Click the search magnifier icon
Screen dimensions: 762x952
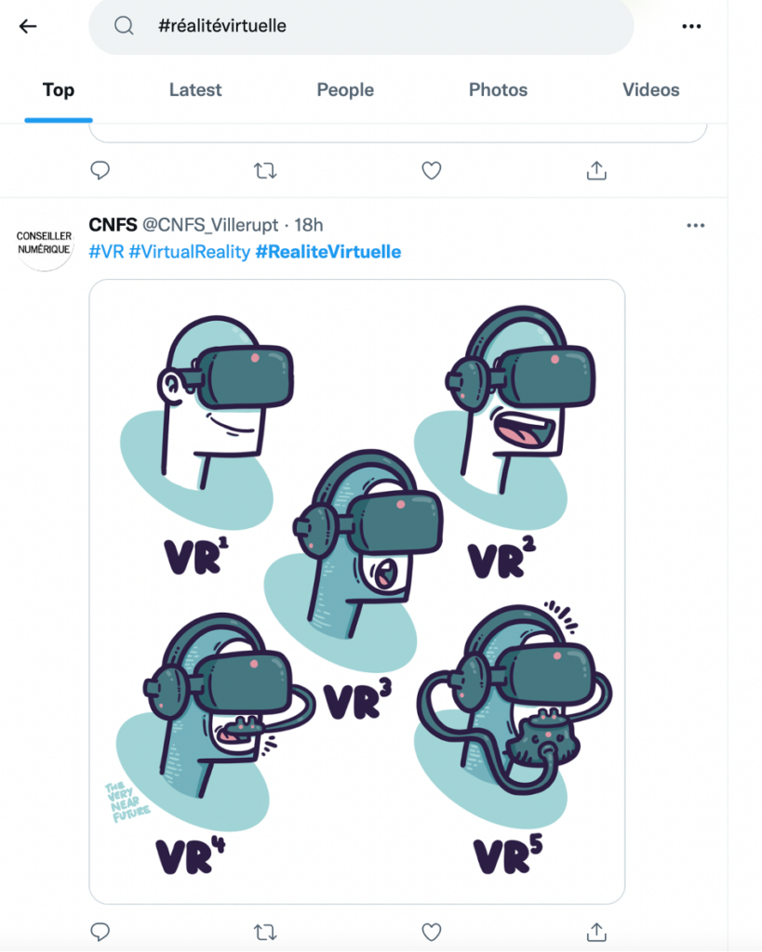(x=125, y=26)
